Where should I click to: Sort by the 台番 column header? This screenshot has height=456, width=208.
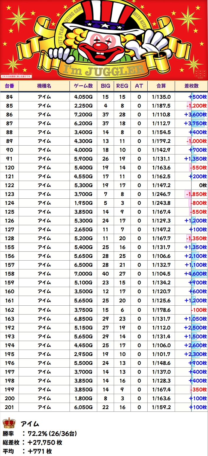[x=9, y=86]
